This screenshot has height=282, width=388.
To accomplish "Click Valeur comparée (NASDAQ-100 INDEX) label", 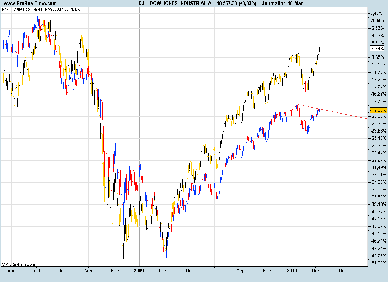I will click(47, 10).
